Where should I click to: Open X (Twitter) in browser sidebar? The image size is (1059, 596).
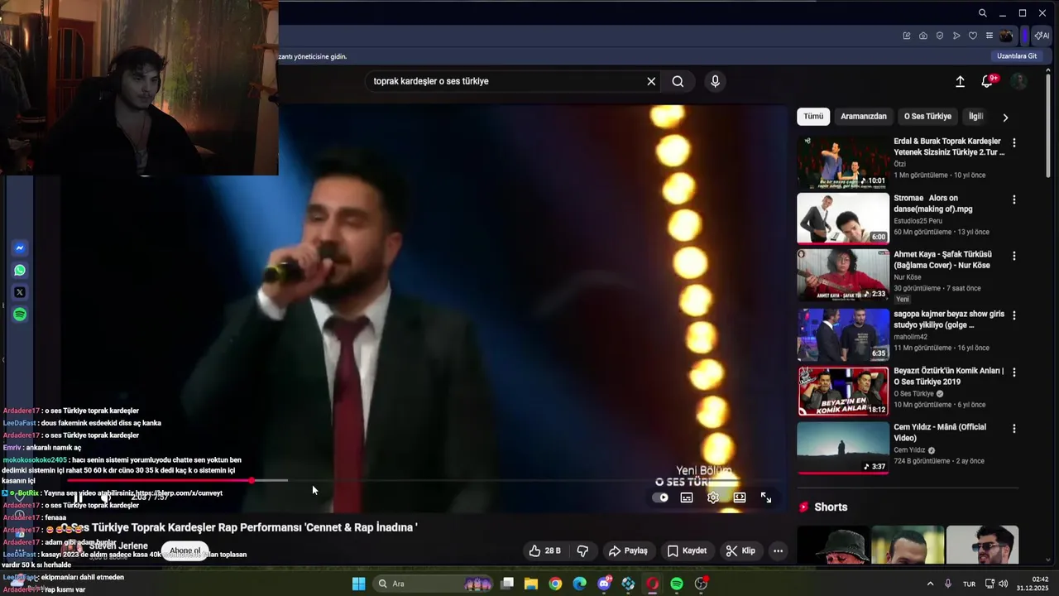[x=20, y=292]
